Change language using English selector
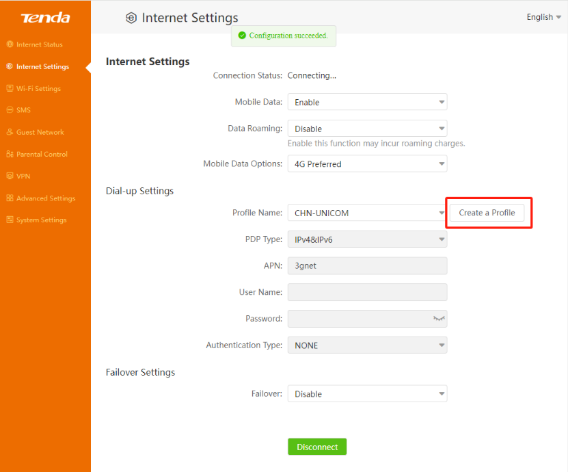This screenshot has height=472, width=568. (x=543, y=17)
